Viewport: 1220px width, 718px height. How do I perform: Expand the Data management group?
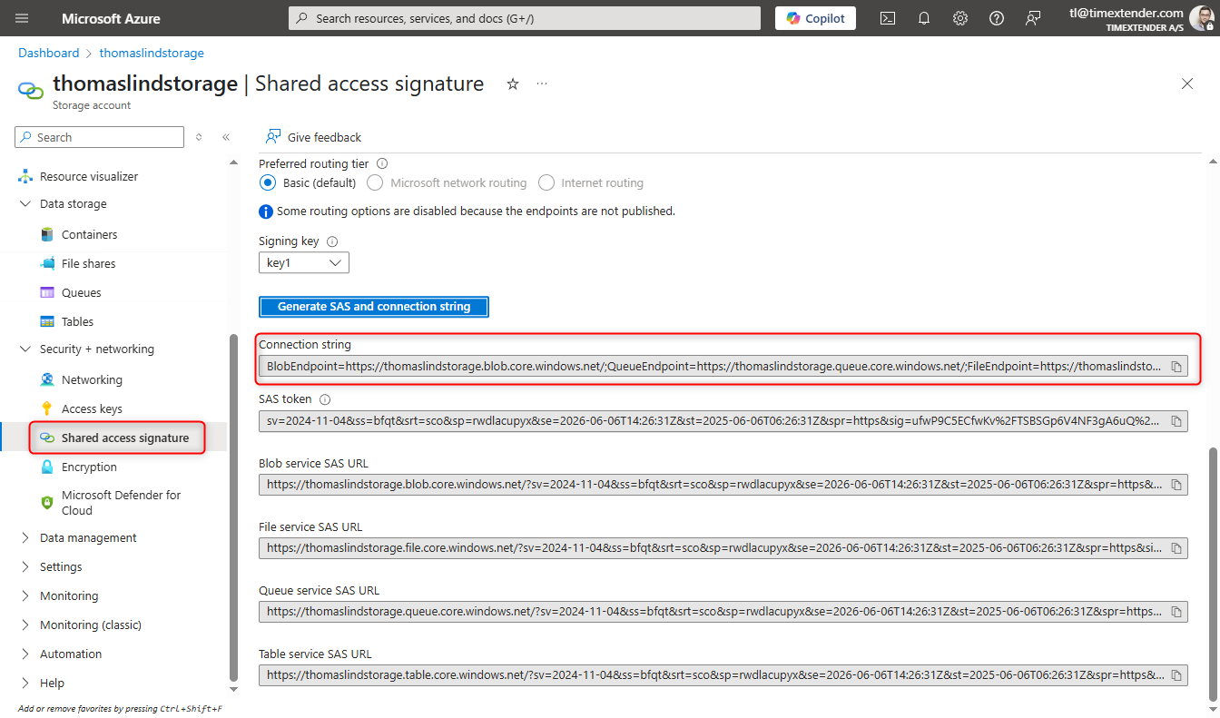coord(25,538)
